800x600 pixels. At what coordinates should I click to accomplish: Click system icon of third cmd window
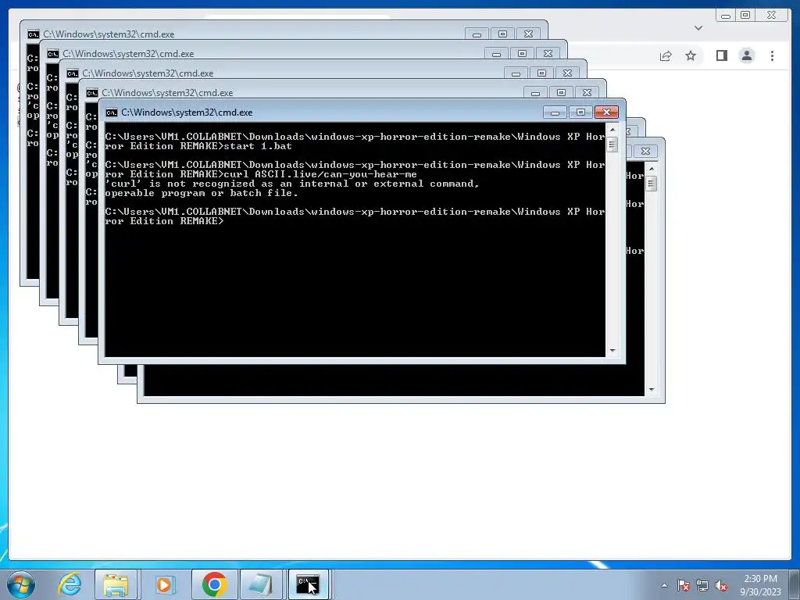point(73,73)
